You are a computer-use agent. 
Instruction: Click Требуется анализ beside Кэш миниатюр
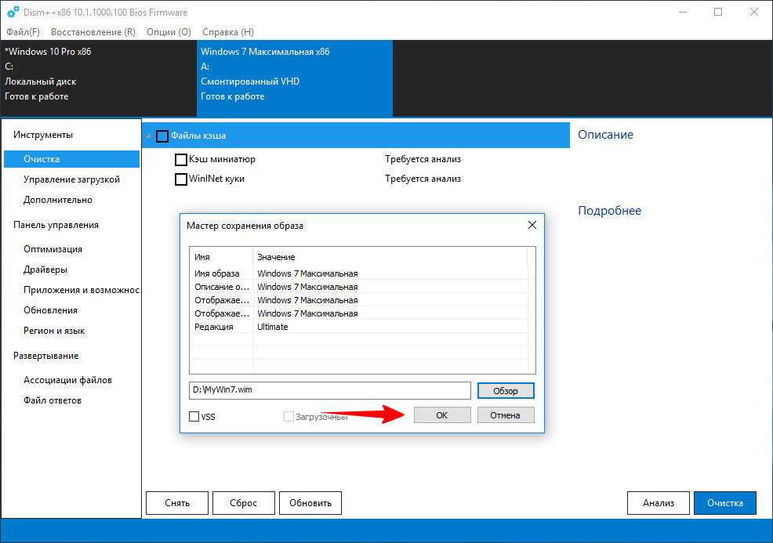click(423, 159)
